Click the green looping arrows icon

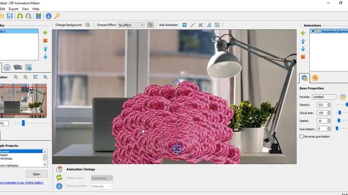(x=59, y=178)
